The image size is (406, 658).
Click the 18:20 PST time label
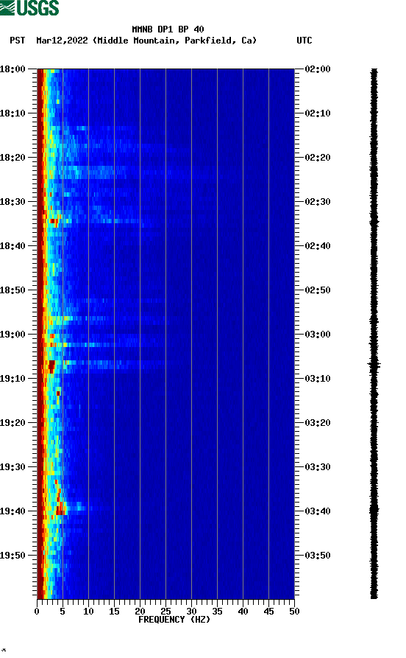[x=13, y=158]
